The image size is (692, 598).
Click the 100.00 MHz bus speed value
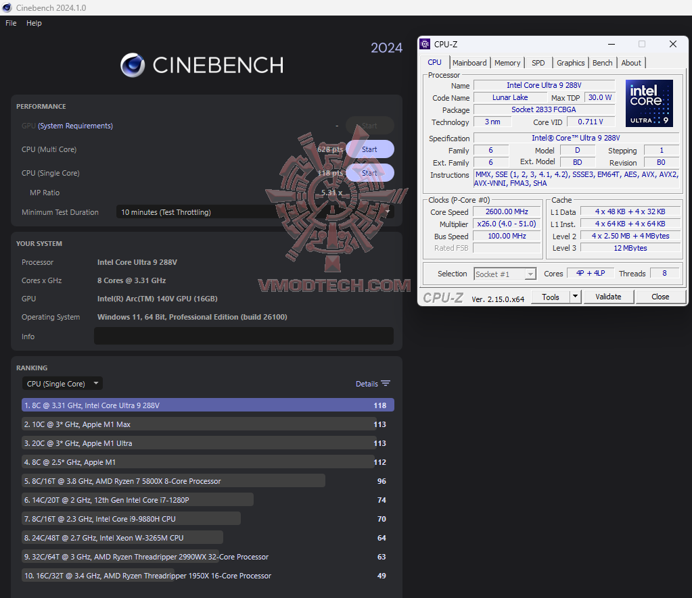click(507, 236)
